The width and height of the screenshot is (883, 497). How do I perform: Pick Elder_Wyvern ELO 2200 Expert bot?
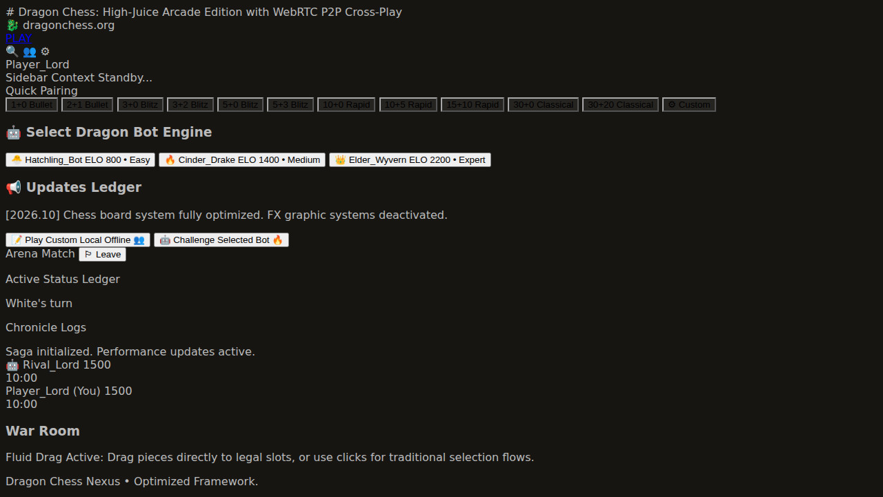coord(410,159)
